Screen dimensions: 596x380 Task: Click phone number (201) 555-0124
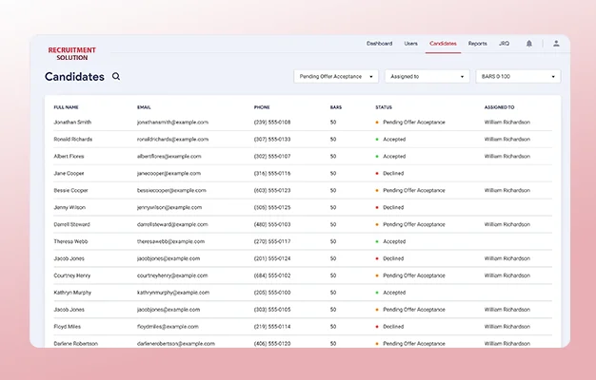tap(272, 258)
